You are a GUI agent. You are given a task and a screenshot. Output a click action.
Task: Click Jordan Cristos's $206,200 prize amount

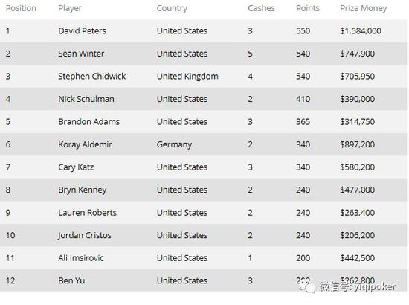357,235
